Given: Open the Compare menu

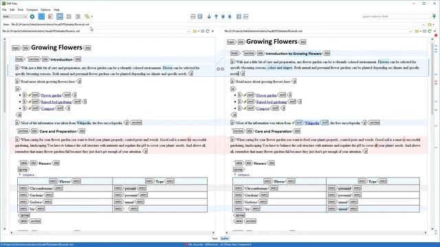Looking at the screenshot, I should (32, 10).
